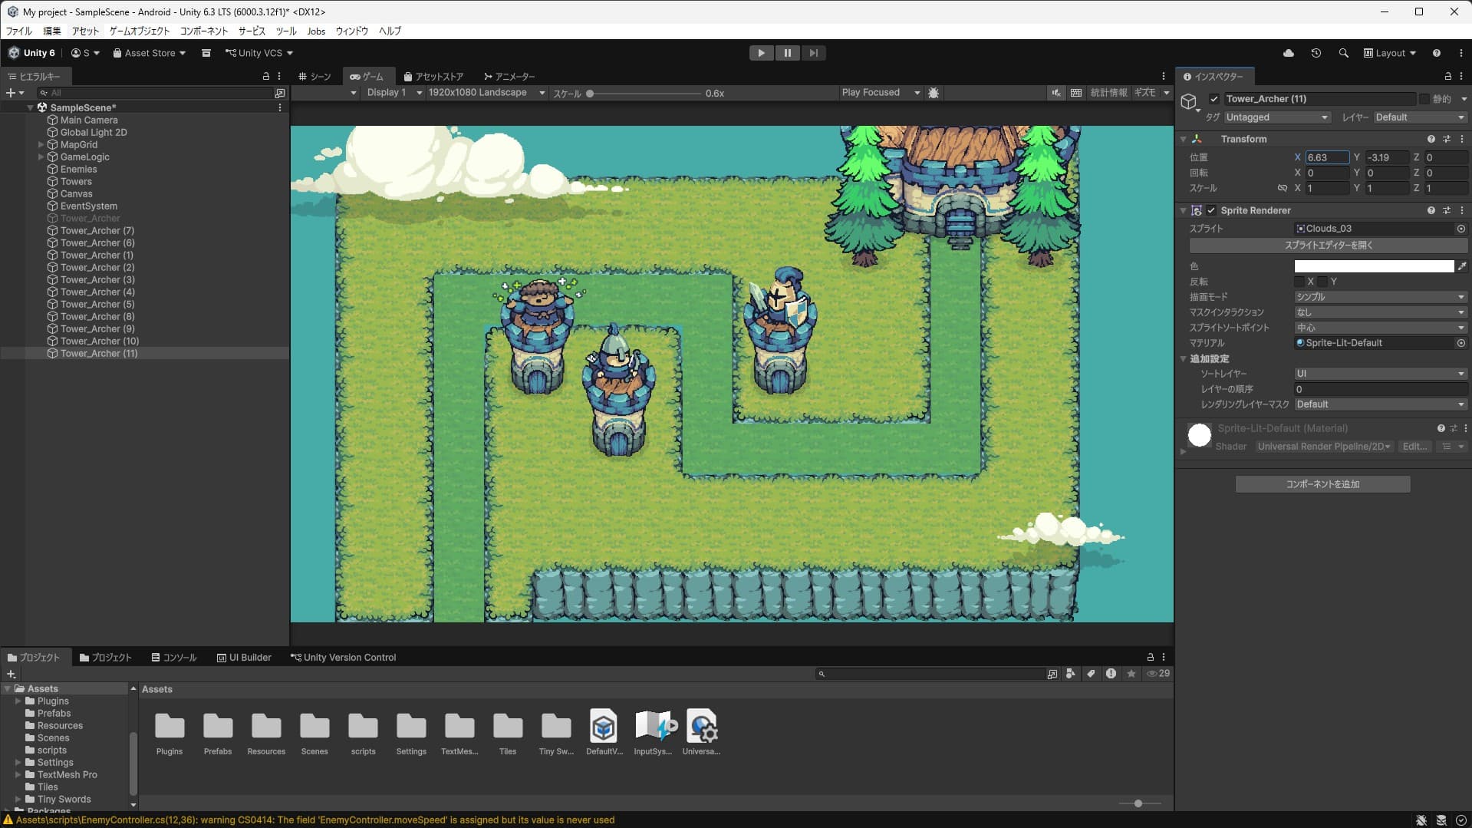Open Unity Cloud via the cloud icon
Image resolution: width=1472 pixels, height=828 pixels.
coord(1288,53)
